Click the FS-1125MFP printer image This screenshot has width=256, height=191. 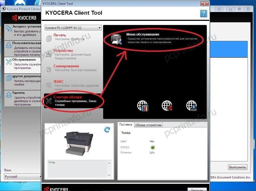78,143
